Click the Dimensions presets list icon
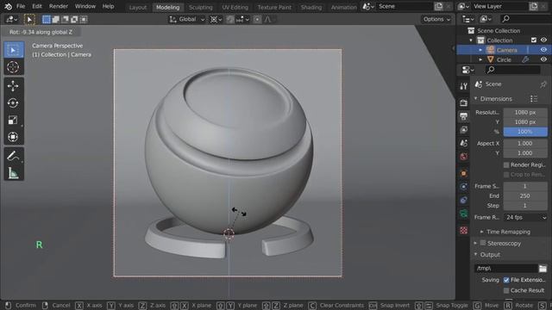 pyautogui.click(x=534, y=99)
